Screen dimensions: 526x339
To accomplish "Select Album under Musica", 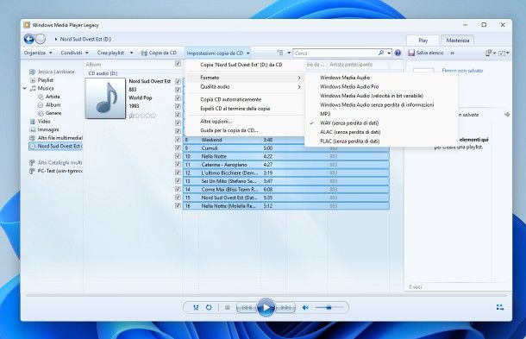I will (x=53, y=104).
